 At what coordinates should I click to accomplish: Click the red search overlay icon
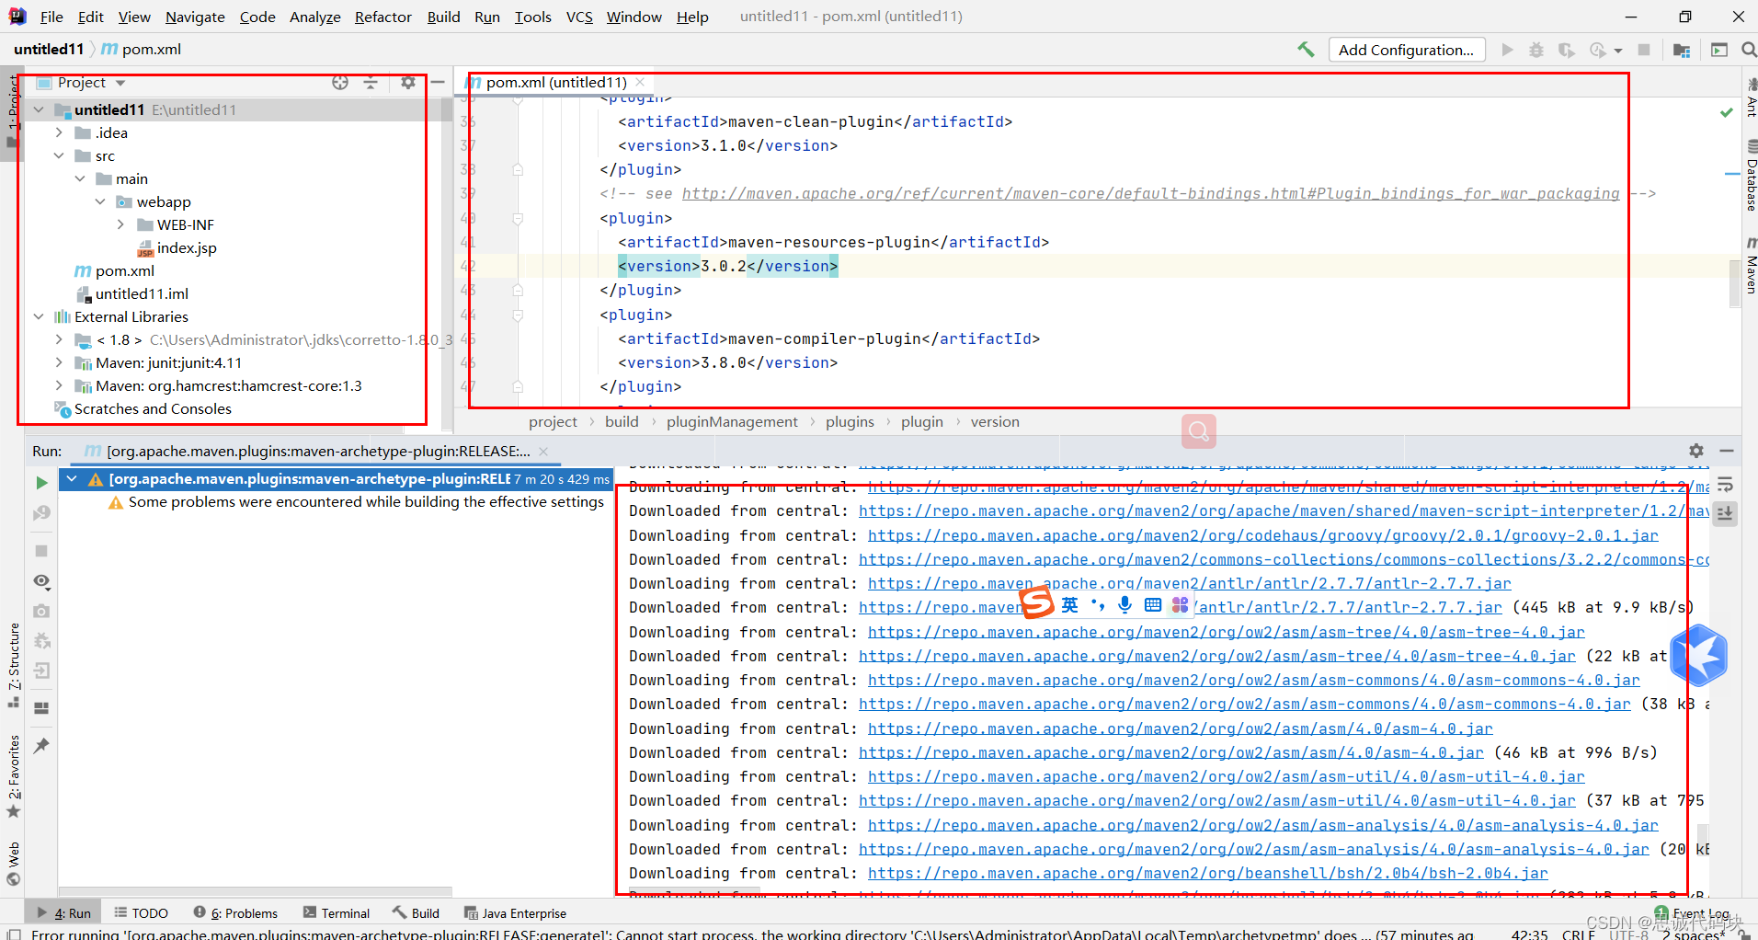pyautogui.click(x=1199, y=430)
